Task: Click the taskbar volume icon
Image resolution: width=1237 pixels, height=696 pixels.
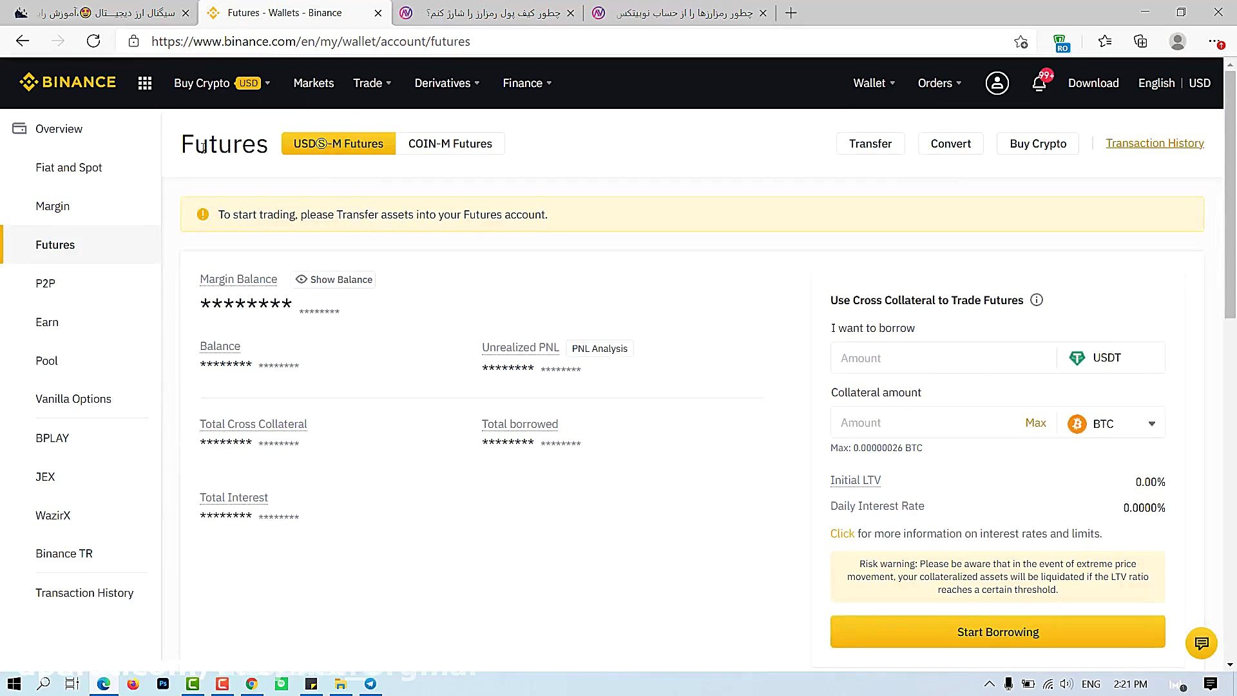Action: click(1066, 684)
